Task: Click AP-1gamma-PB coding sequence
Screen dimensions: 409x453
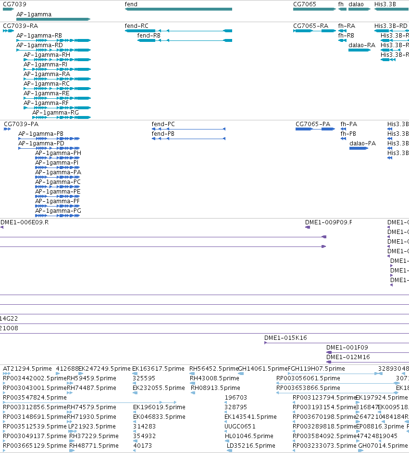Action: tap(49, 139)
